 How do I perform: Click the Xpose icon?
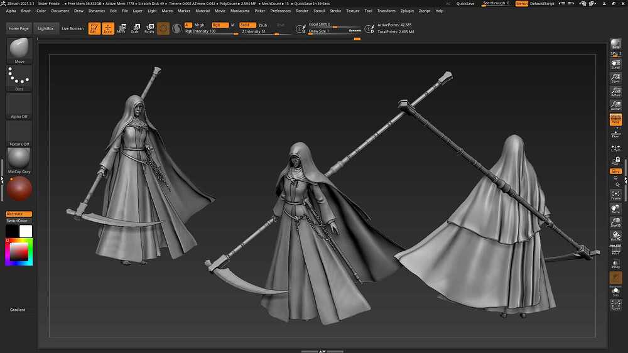click(615, 305)
